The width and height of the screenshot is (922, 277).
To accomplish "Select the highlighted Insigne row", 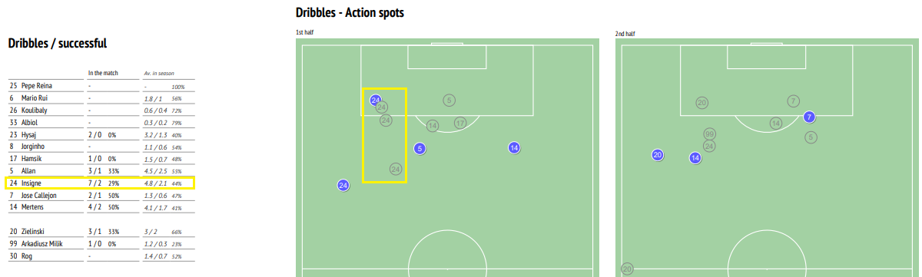I will coord(101,183).
